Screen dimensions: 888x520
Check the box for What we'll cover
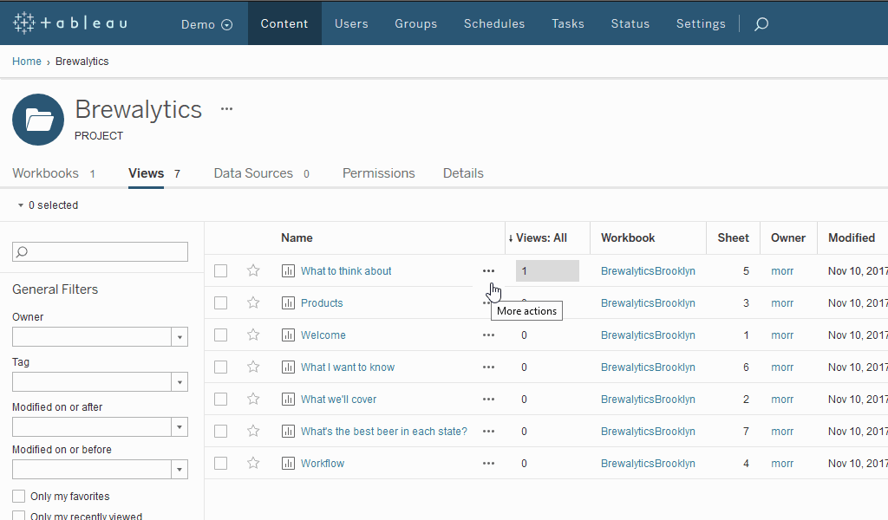[x=220, y=399]
